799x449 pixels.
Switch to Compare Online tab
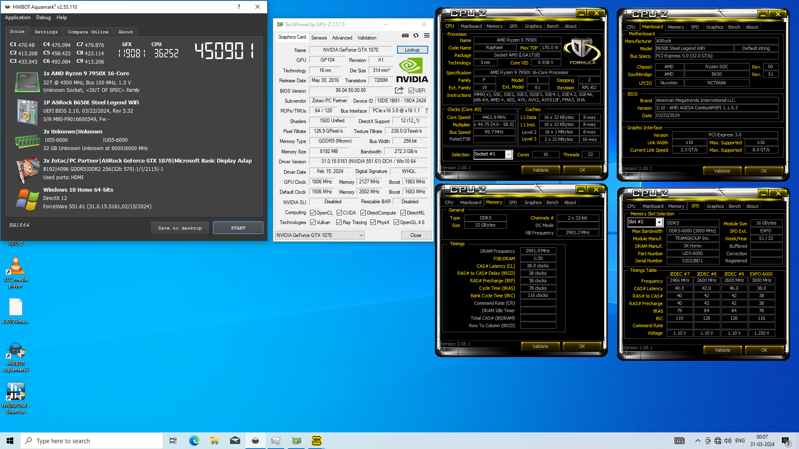pos(88,32)
